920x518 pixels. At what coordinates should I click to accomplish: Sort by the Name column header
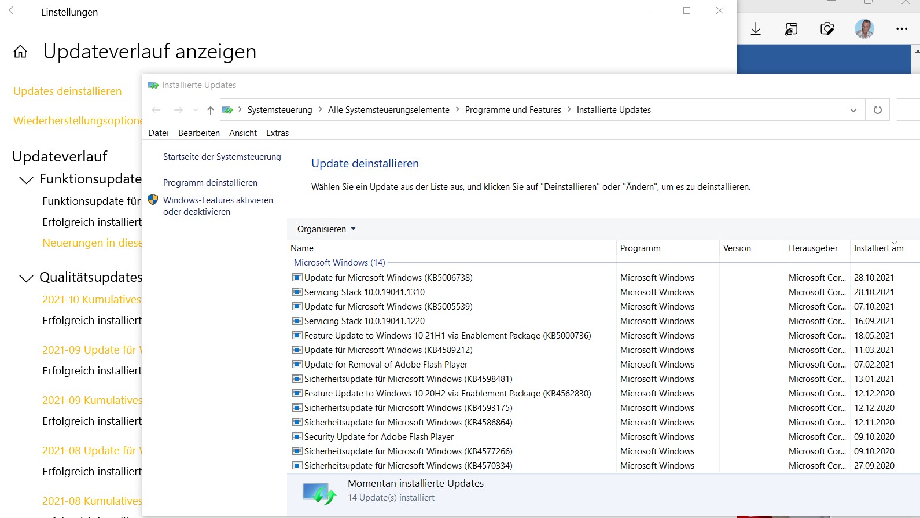point(451,248)
